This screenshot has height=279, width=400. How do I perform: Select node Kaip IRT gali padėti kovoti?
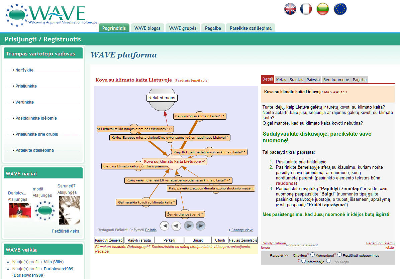click(x=209, y=152)
